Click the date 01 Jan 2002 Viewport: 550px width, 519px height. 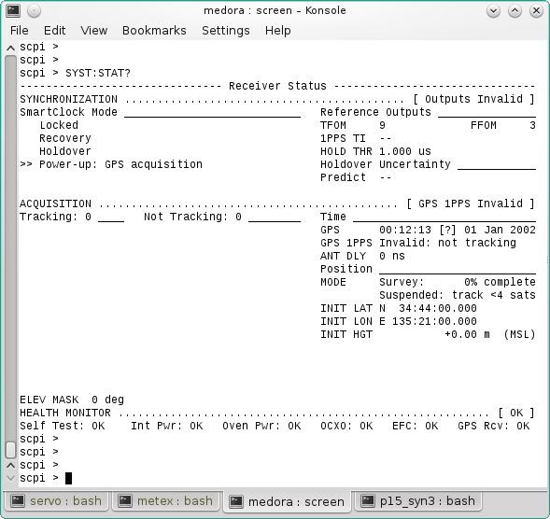point(500,230)
